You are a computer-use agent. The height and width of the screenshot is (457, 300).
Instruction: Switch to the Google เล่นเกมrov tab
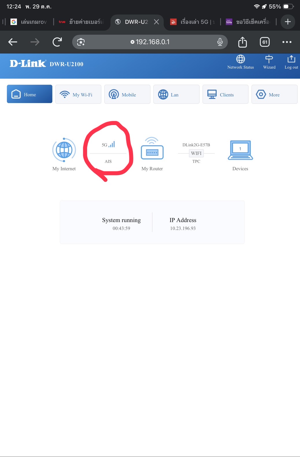point(28,22)
